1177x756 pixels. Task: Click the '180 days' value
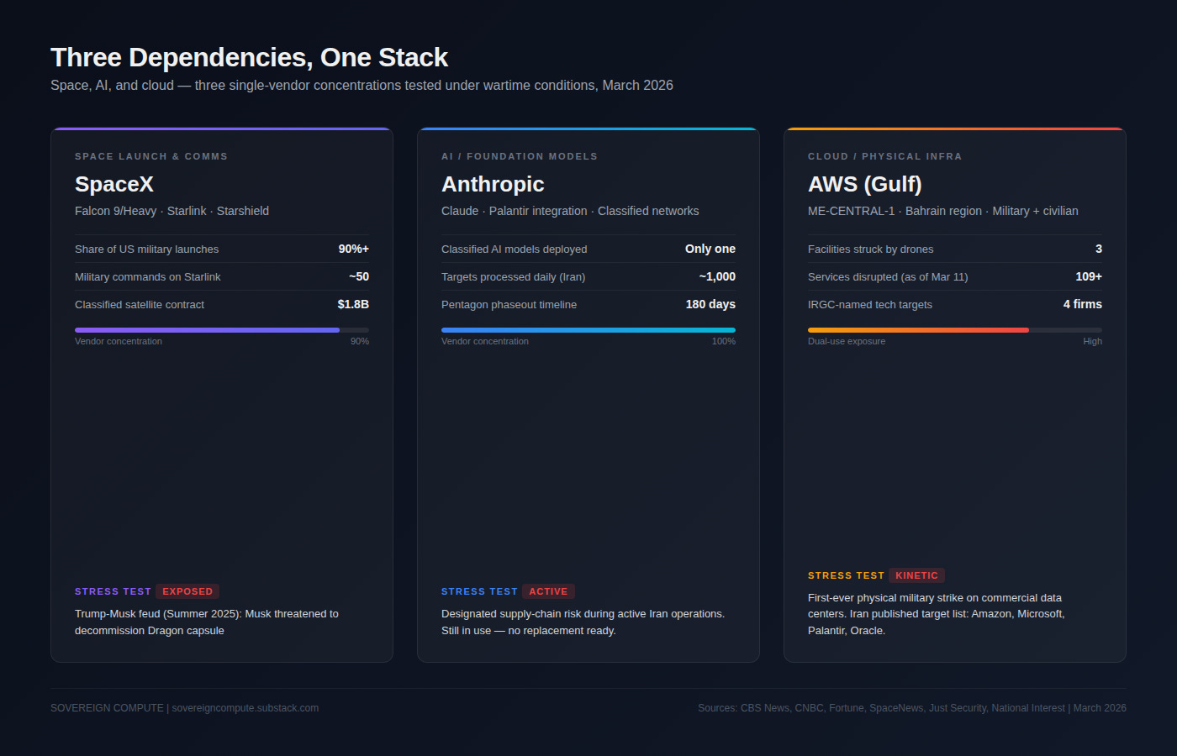click(x=710, y=304)
